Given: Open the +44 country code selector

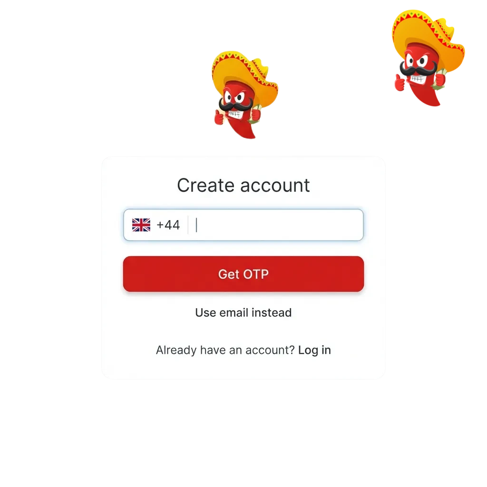Looking at the screenshot, I should pyautogui.click(x=156, y=225).
